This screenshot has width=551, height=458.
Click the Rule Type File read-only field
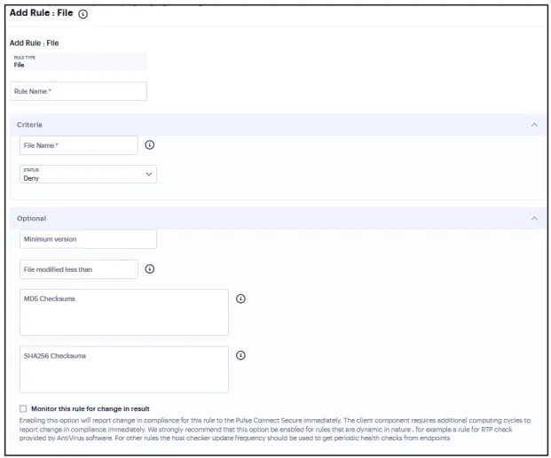(x=79, y=62)
